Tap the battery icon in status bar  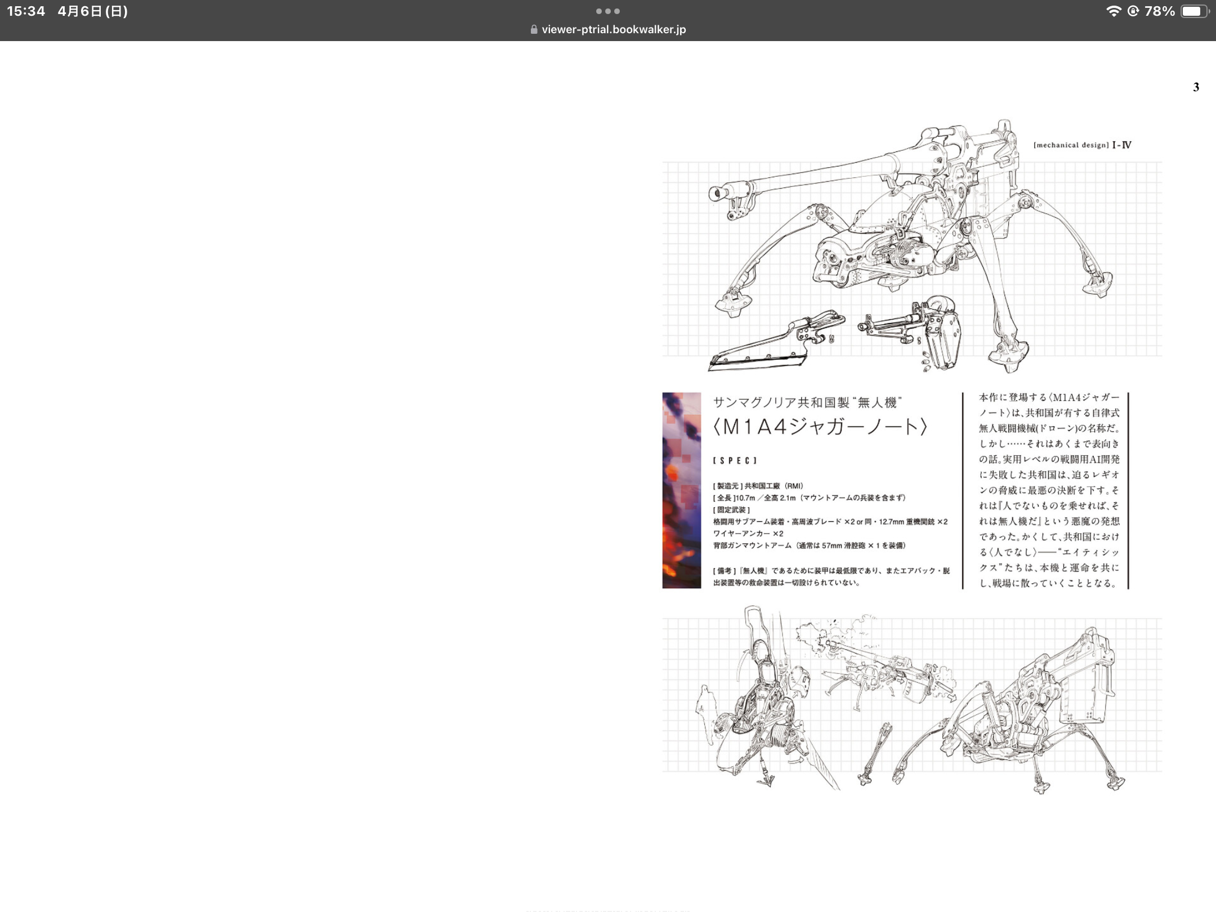1193,11
